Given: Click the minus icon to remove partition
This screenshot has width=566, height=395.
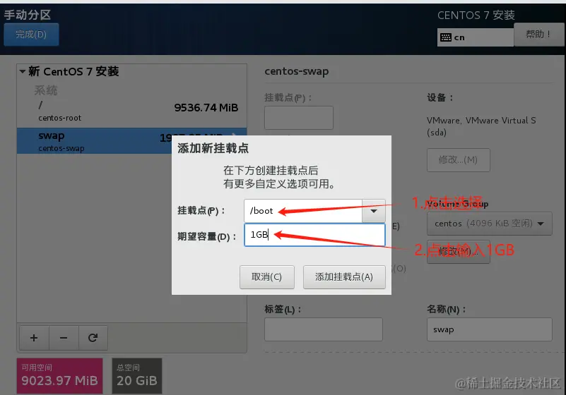Looking at the screenshot, I should [x=64, y=338].
